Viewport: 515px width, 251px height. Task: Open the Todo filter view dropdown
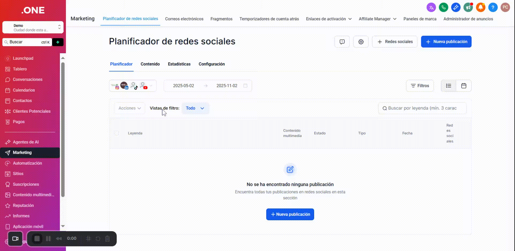pyautogui.click(x=195, y=108)
